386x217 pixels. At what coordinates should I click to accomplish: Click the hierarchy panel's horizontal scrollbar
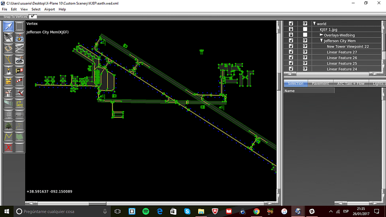[x=333, y=74]
